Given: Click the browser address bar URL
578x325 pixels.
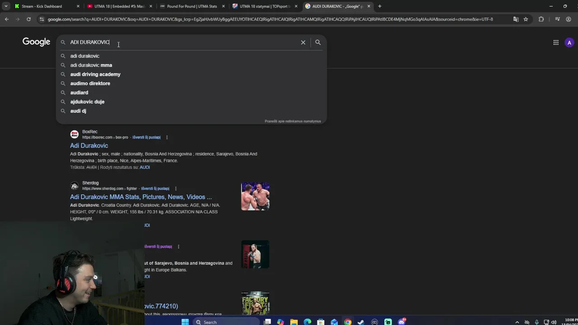Looking at the screenshot, I should [270, 19].
